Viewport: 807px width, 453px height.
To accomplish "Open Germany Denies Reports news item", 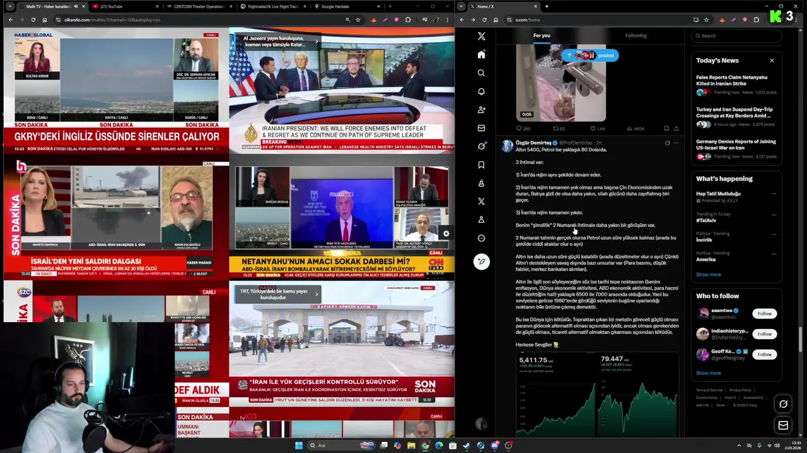I will (x=736, y=149).
